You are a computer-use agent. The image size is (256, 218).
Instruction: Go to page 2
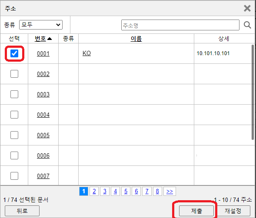(x=94, y=191)
